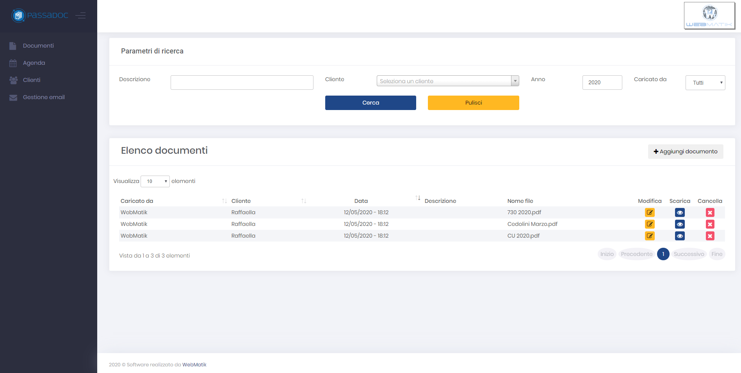Screen dimensions: 741x373
Task: Click the Pulisci clear button
Action: tap(473, 103)
